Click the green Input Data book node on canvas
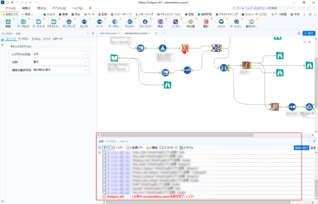 coord(114,58)
